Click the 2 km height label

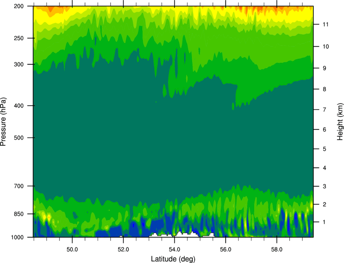click(325, 204)
